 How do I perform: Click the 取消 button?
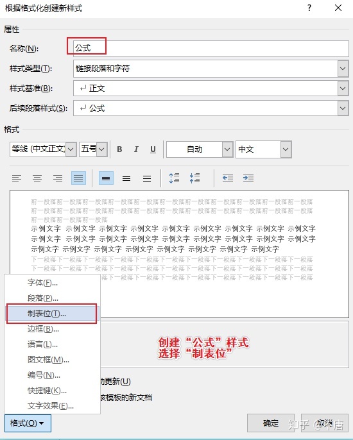coord(325,423)
